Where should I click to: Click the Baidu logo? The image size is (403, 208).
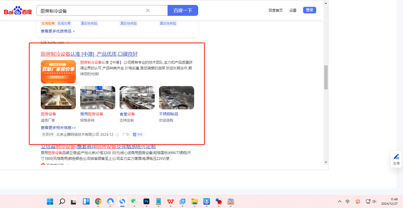(x=18, y=11)
